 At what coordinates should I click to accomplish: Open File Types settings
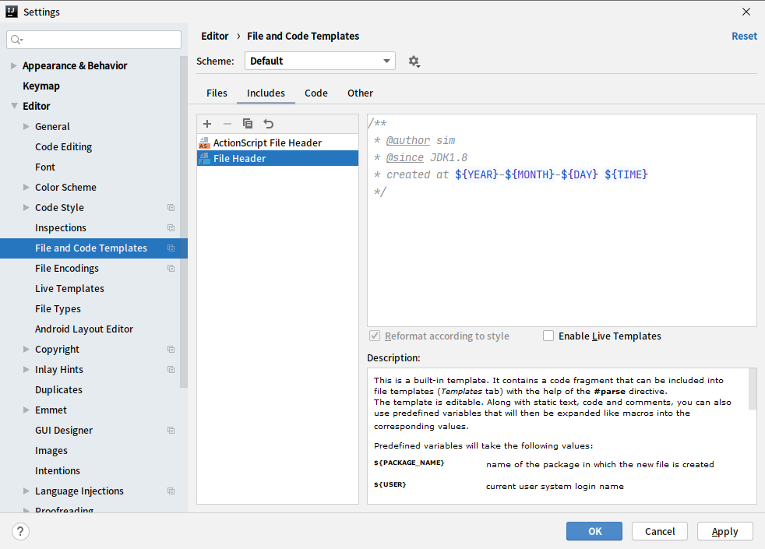click(x=58, y=308)
